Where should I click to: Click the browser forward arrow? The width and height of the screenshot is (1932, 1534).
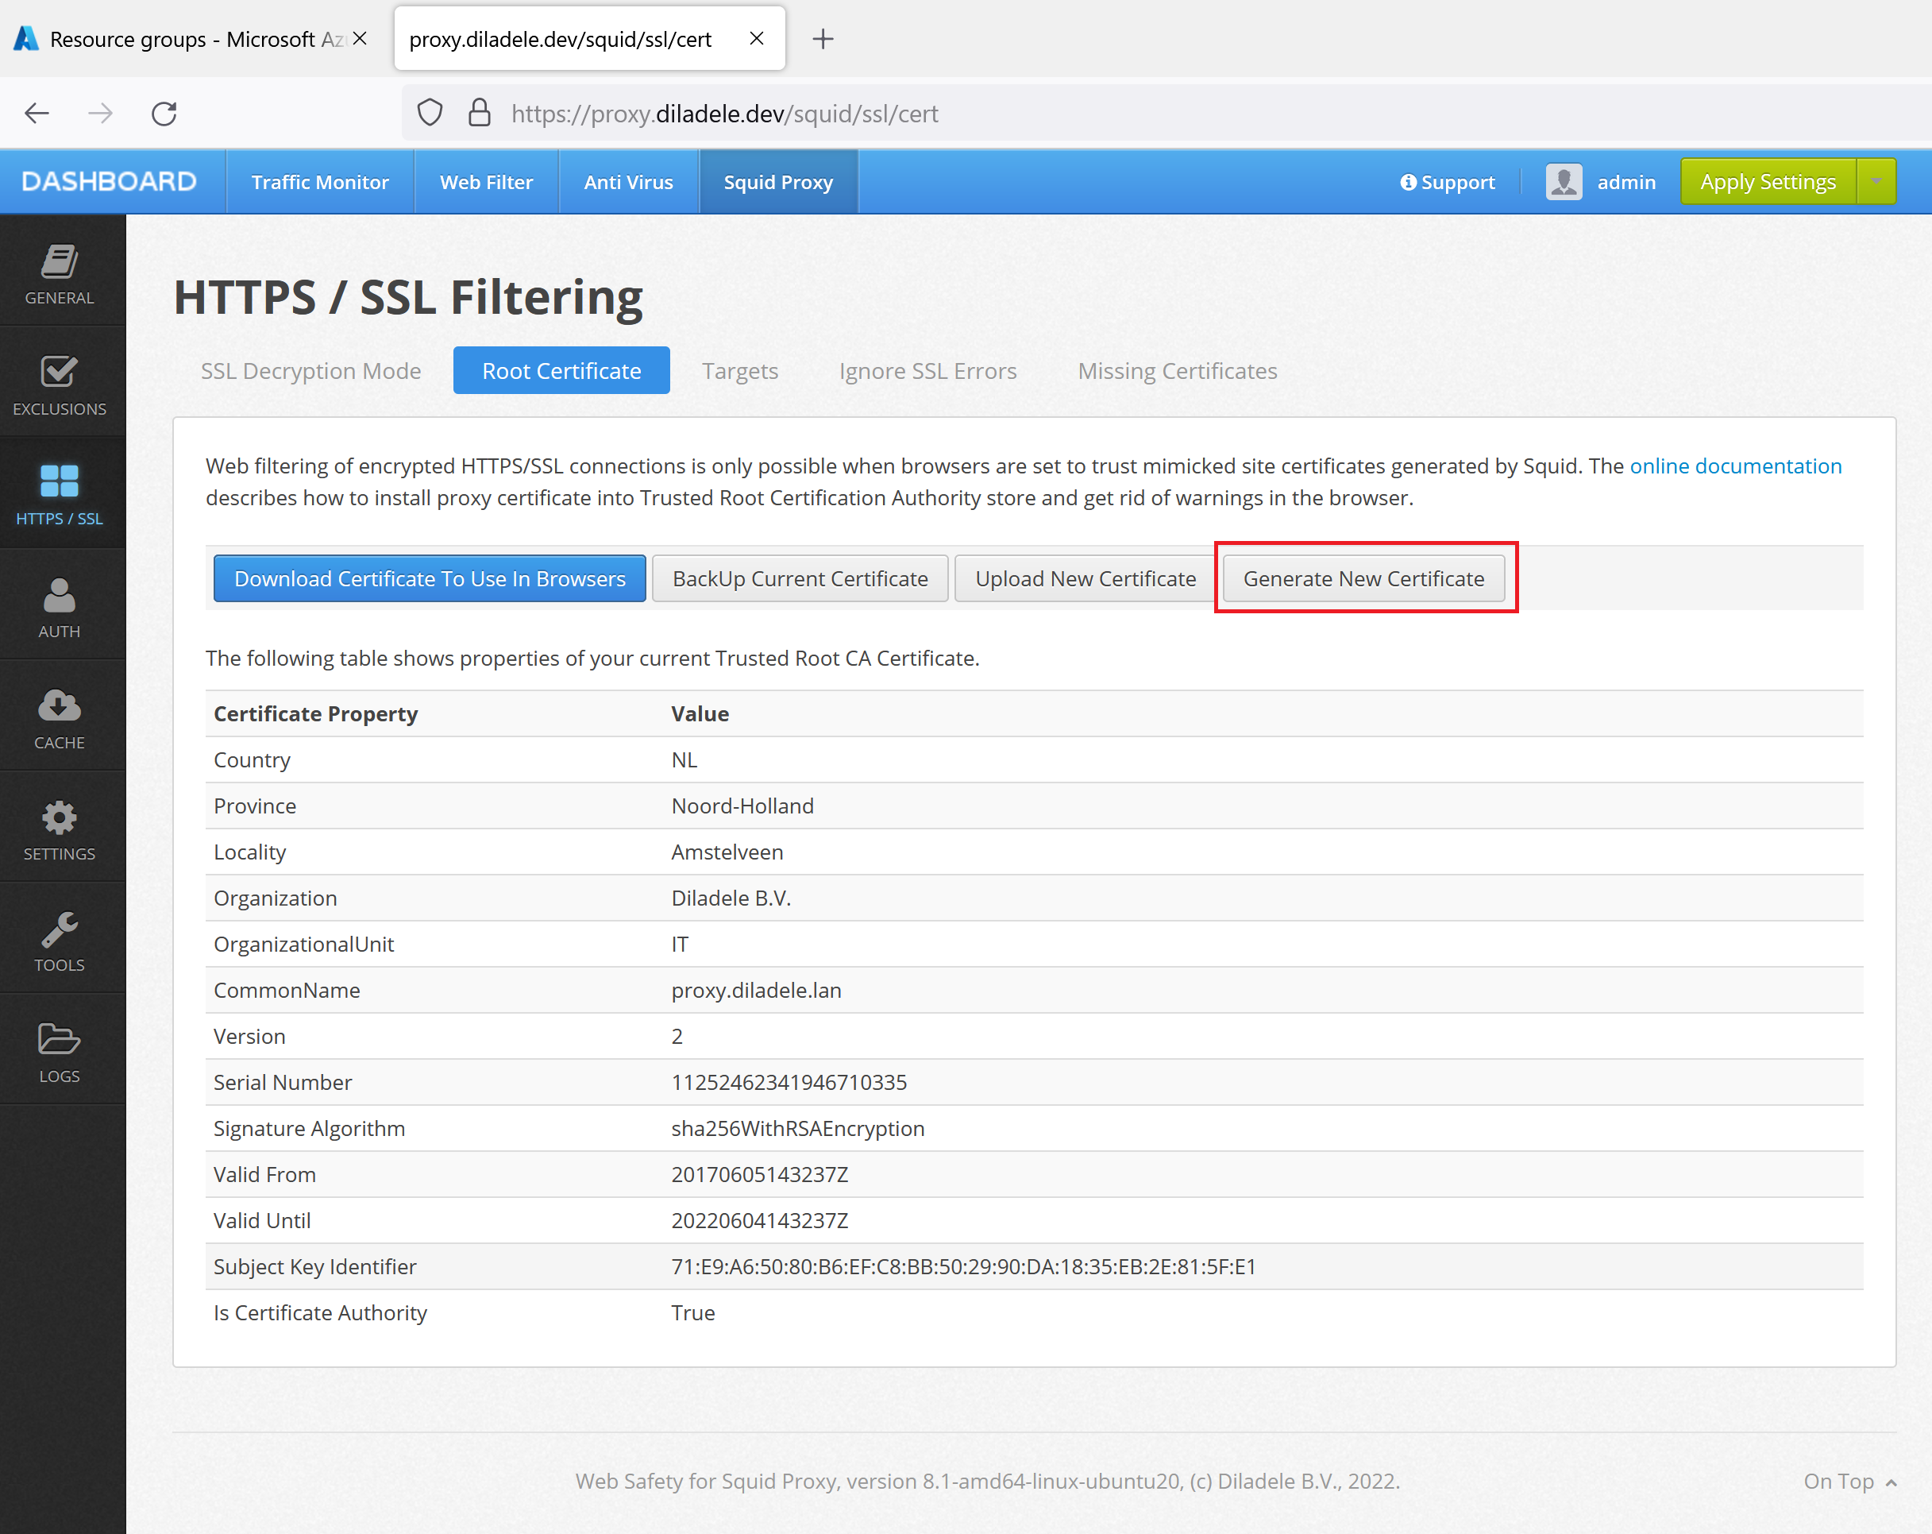tap(100, 114)
